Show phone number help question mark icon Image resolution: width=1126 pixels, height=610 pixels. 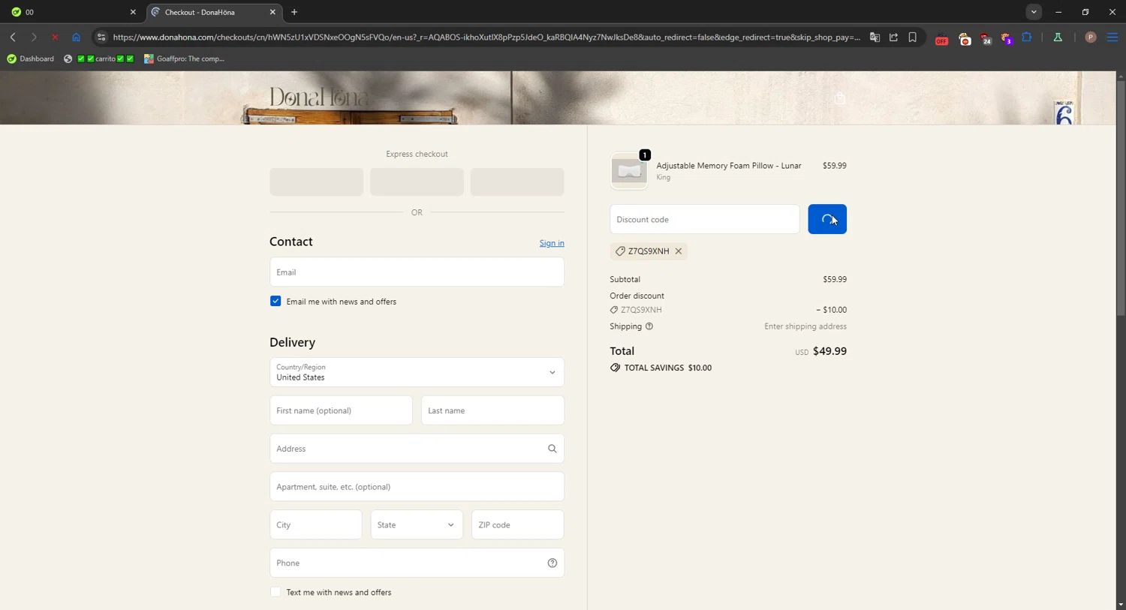(x=552, y=563)
